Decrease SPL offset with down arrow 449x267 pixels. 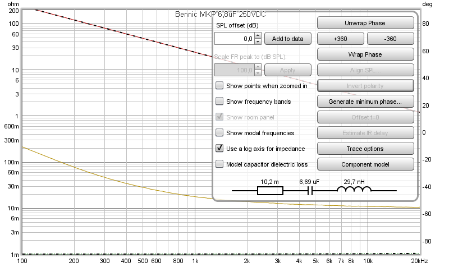pyautogui.click(x=258, y=42)
